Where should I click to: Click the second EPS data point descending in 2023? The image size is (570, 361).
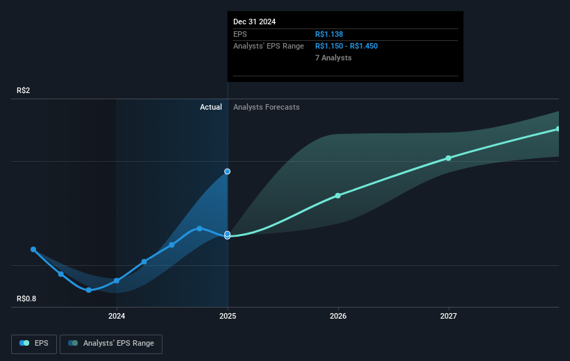tap(61, 274)
